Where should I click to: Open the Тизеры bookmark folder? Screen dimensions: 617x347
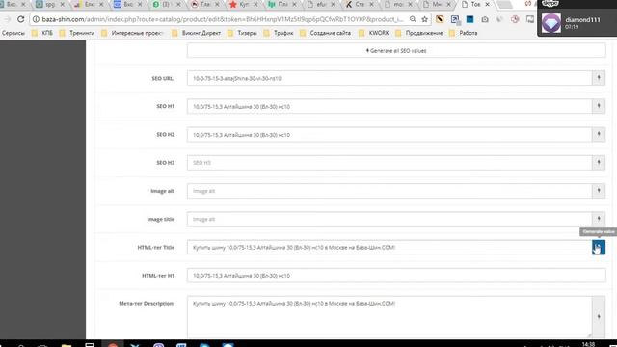click(x=242, y=33)
